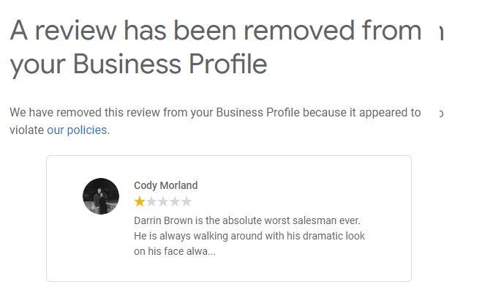The width and height of the screenshot is (493, 301).
Task: Click the word "violate" before the policies link
Action: click(27, 130)
